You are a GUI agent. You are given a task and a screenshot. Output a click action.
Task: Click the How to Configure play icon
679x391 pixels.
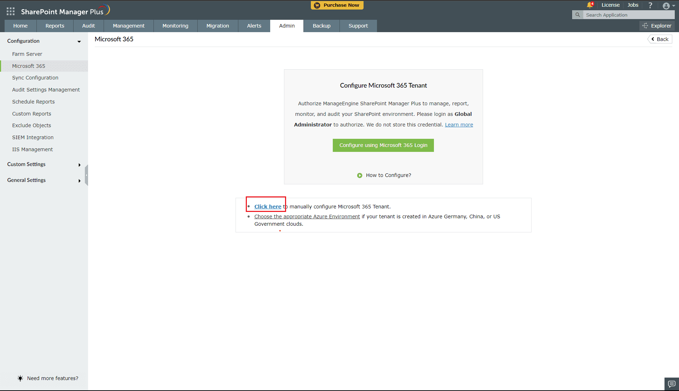click(x=360, y=175)
